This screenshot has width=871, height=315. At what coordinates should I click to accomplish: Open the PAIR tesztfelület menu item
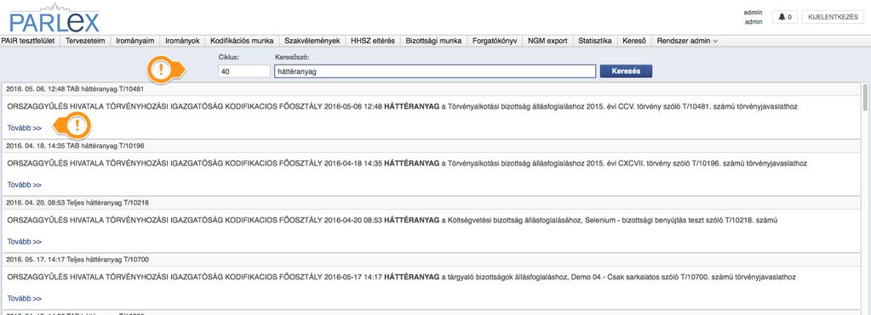coord(28,41)
